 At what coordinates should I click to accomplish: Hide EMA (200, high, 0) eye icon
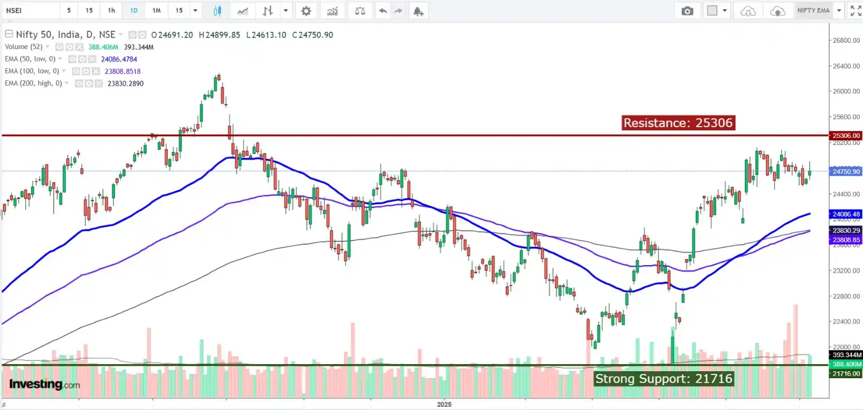(79, 84)
